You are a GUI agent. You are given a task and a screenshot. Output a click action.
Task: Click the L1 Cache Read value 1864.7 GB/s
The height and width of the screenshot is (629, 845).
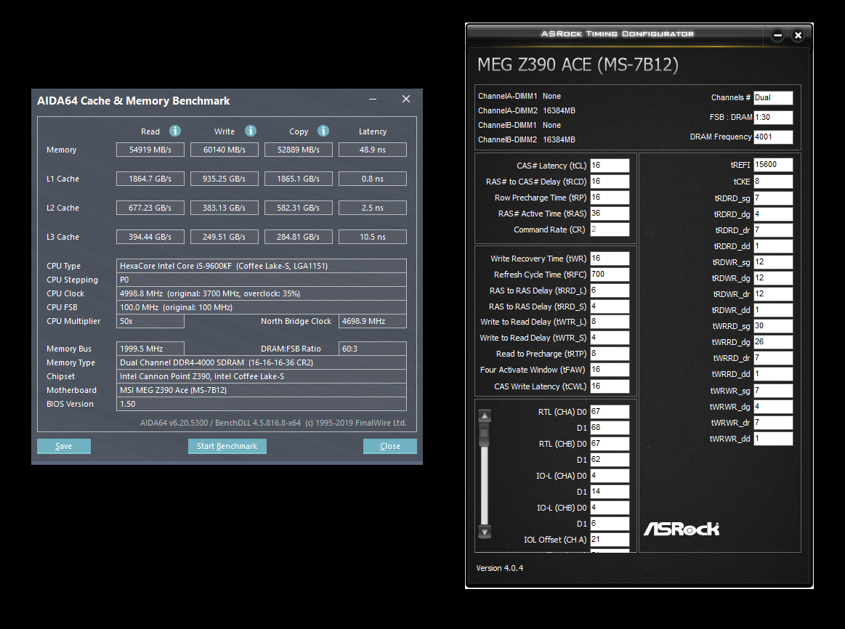coord(150,179)
